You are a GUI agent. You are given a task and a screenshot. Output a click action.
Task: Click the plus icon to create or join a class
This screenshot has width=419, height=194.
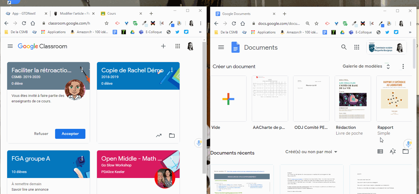[163, 46]
